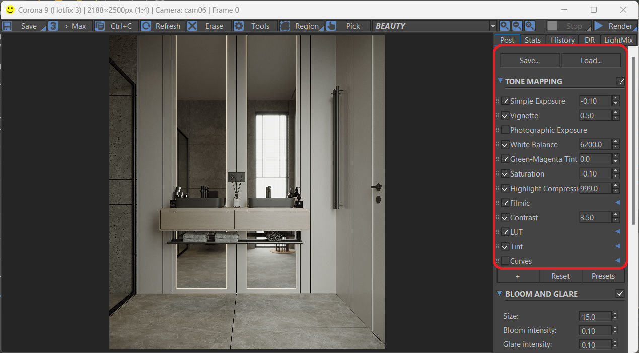Enable the Curves checkbox
The height and width of the screenshot is (353, 639).
[x=505, y=261]
